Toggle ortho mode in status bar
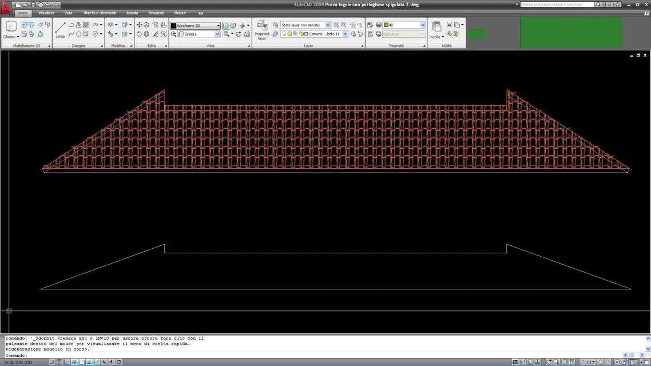Image resolution: width=651 pixels, height=366 pixels. [67, 362]
